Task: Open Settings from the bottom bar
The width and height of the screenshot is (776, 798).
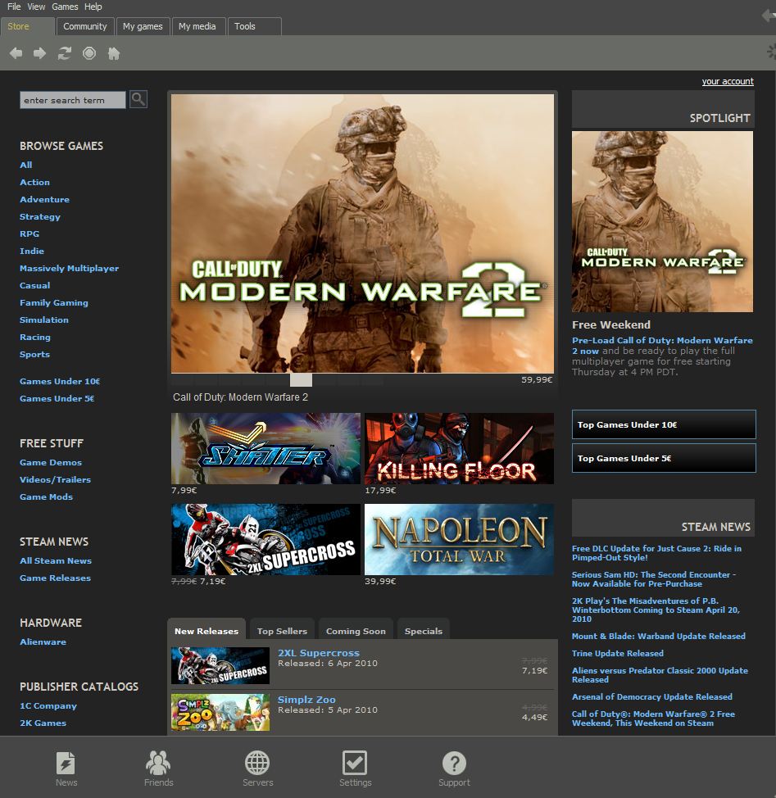Action: tap(355, 769)
